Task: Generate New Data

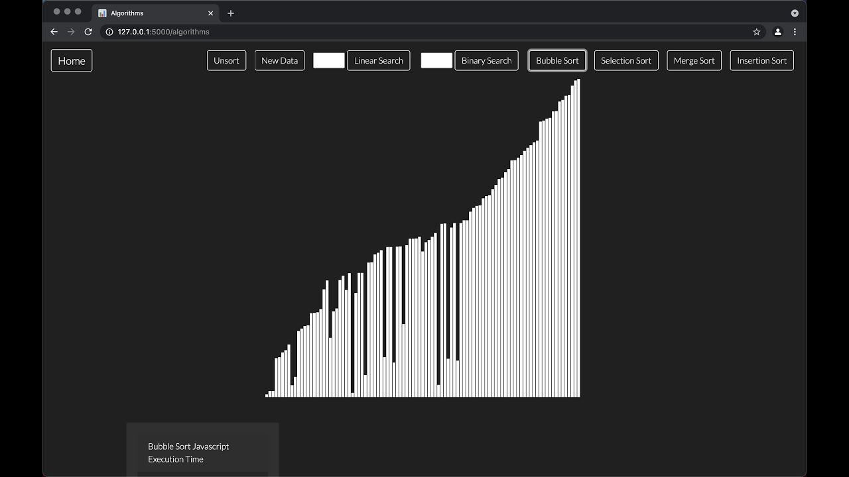Action: coord(279,60)
